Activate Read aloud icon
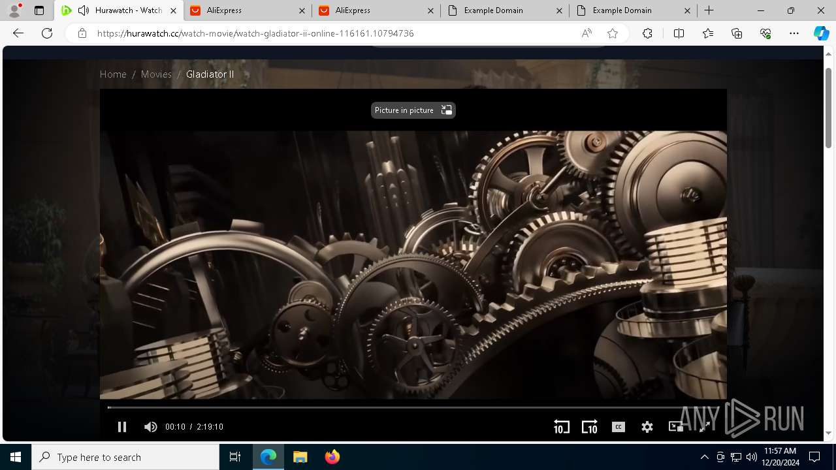The image size is (836, 470). click(x=587, y=33)
